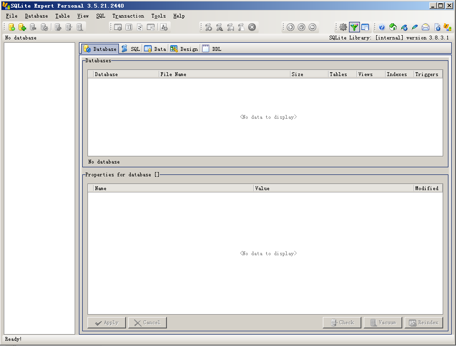456x346 pixels.
Task: Click the green house Home Page icon
Action: (393, 27)
